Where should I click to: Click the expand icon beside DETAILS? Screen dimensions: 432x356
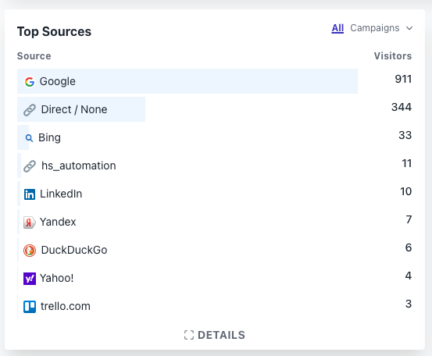[189, 335]
